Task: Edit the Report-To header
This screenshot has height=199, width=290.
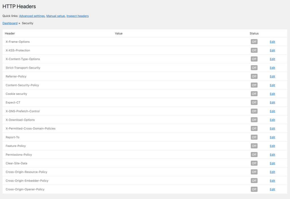Action: (x=272, y=137)
